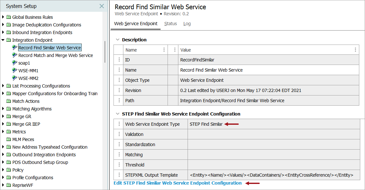
Task: Expand the Outbound Integration Endpoints node
Action: click(3, 155)
